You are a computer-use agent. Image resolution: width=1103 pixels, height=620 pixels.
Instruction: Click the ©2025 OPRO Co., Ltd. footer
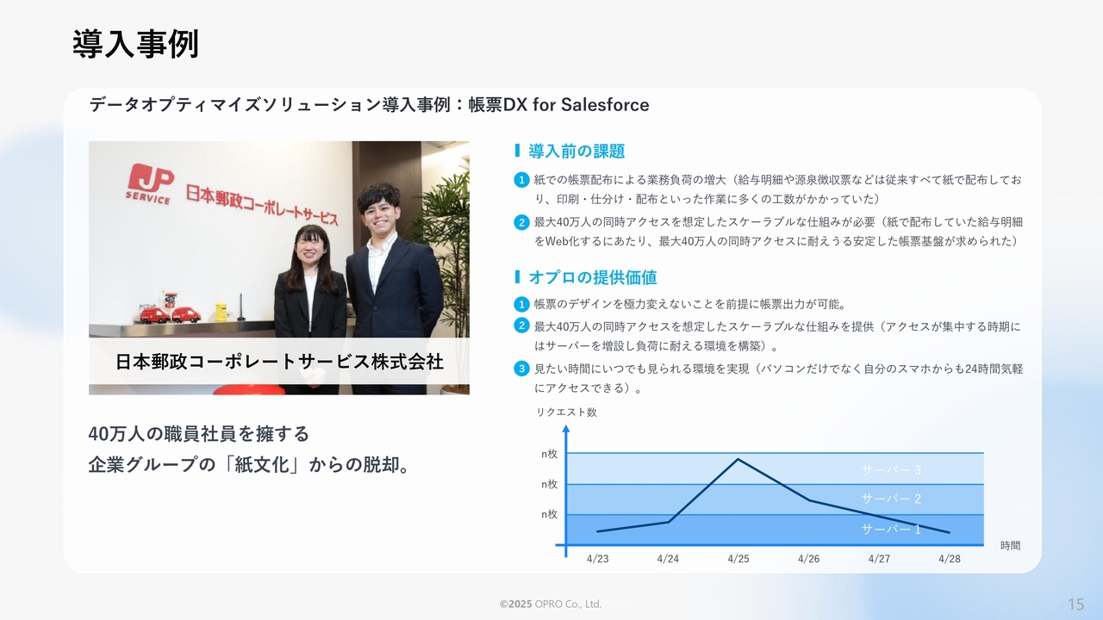551,604
